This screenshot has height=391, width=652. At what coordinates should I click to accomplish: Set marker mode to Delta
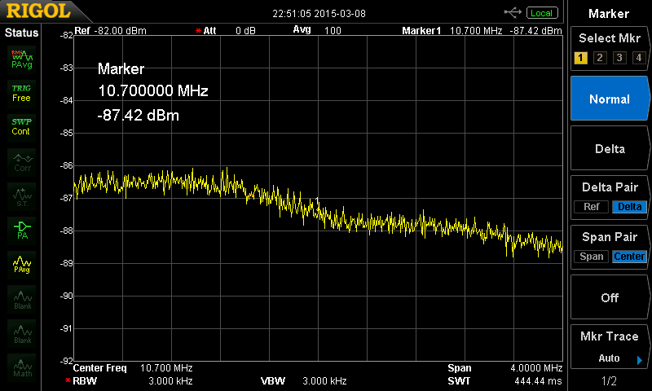[x=610, y=149]
